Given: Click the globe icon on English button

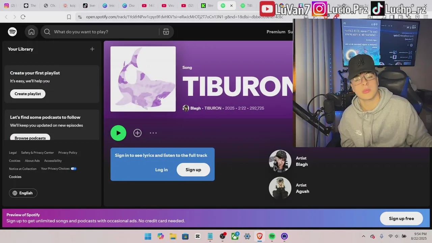Looking at the screenshot, I should pyautogui.click(x=15, y=193).
